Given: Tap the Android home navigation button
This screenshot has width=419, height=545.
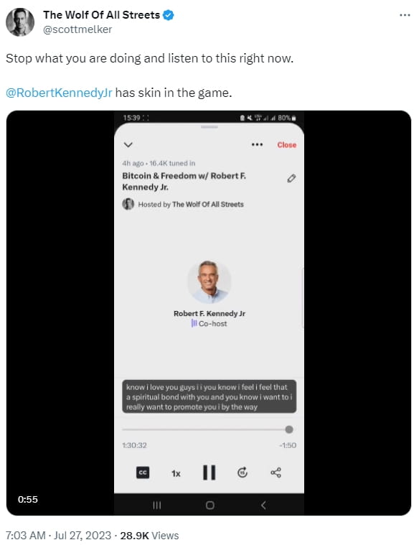Looking at the screenshot, I should 209,505.
